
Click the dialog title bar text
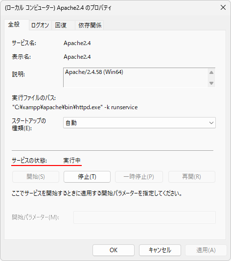pyautogui.click(x=58, y=8)
